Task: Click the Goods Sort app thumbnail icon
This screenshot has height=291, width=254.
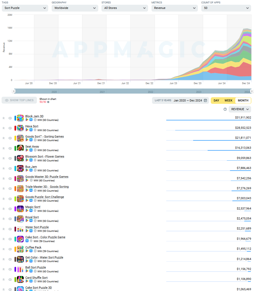Action: pyautogui.click(x=20, y=138)
